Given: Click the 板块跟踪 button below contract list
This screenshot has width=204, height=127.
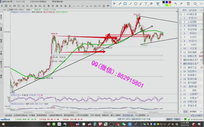Looking at the screenshot, I should (x=193, y=112).
